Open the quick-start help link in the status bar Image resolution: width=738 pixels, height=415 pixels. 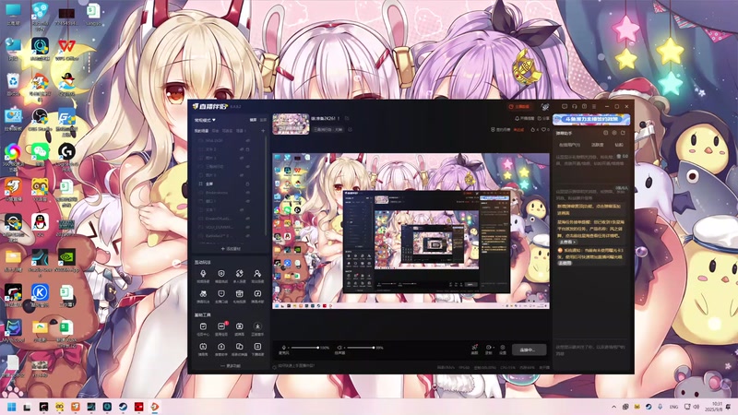tap(296, 365)
